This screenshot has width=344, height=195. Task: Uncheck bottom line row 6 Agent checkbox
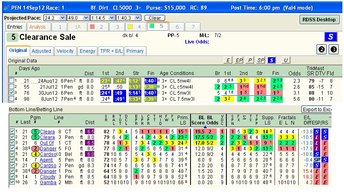12,160
